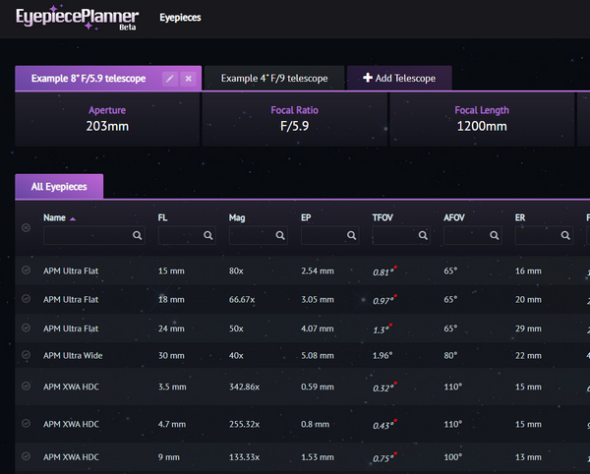590x474 pixels.
Task: Click the EyepiecePlanner Beta logo
Action: pyautogui.click(x=77, y=18)
